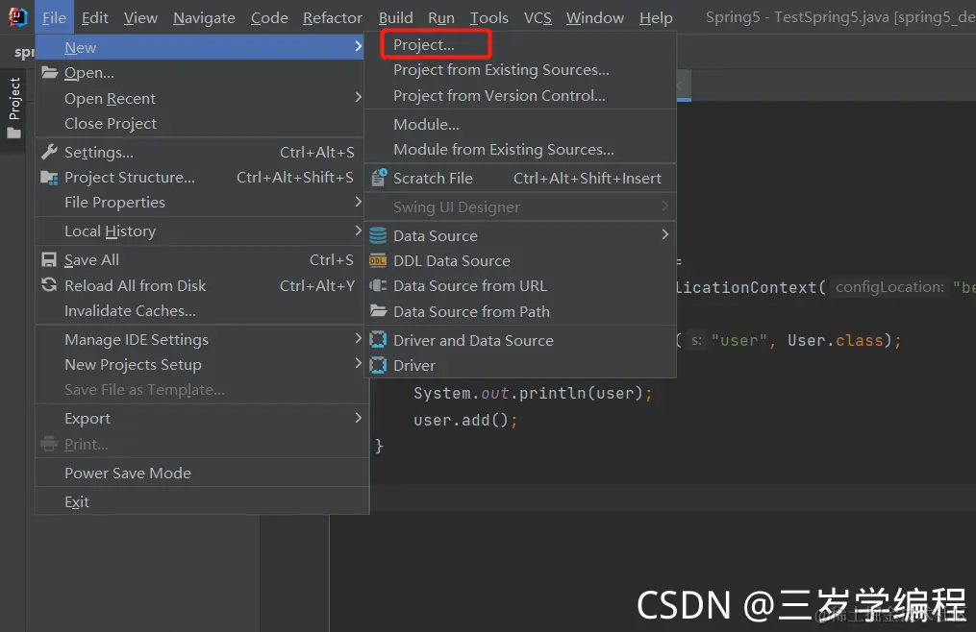Click the Data Source from URL icon

(378, 285)
